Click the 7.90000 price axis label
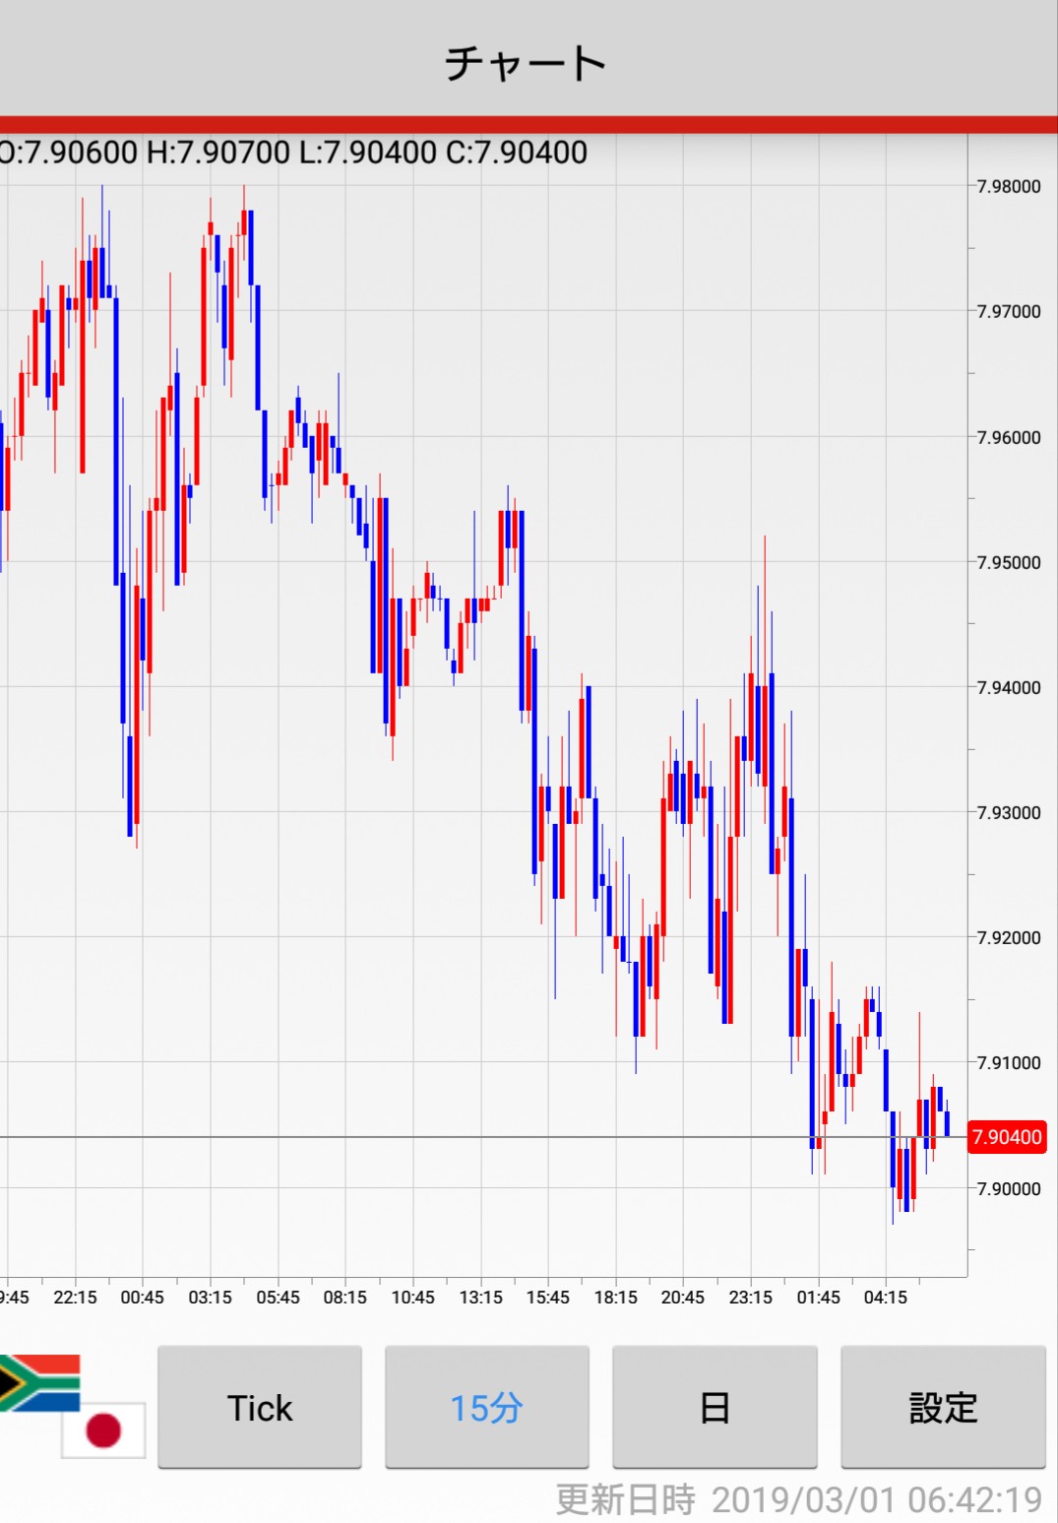The width and height of the screenshot is (1058, 1523). click(x=1008, y=1188)
